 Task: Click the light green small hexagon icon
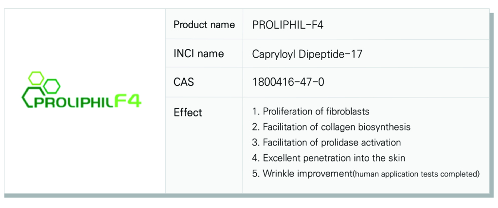[x=36, y=78]
